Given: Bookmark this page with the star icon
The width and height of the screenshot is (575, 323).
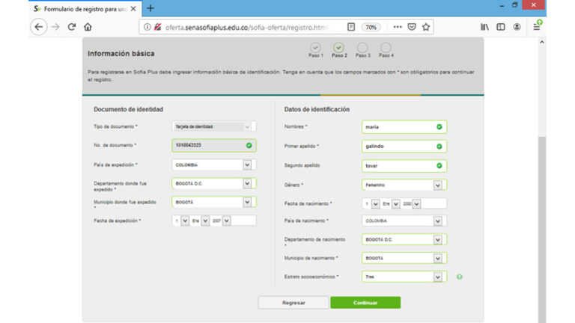Looking at the screenshot, I should [426, 27].
